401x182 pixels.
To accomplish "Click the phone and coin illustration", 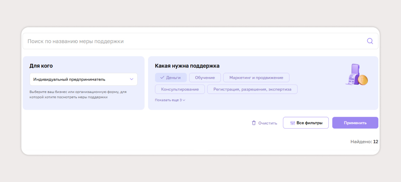I will [x=356, y=75].
